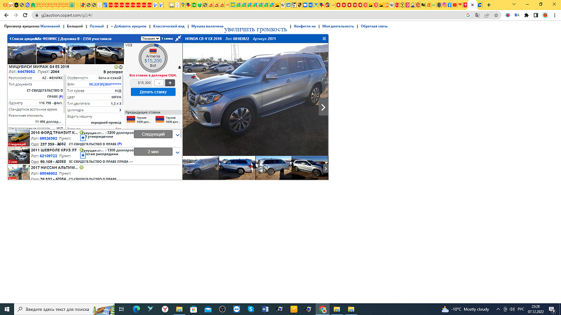The height and width of the screenshot is (315, 561).
Task: Open the taskbar notification center icon
Action: click(552, 309)
